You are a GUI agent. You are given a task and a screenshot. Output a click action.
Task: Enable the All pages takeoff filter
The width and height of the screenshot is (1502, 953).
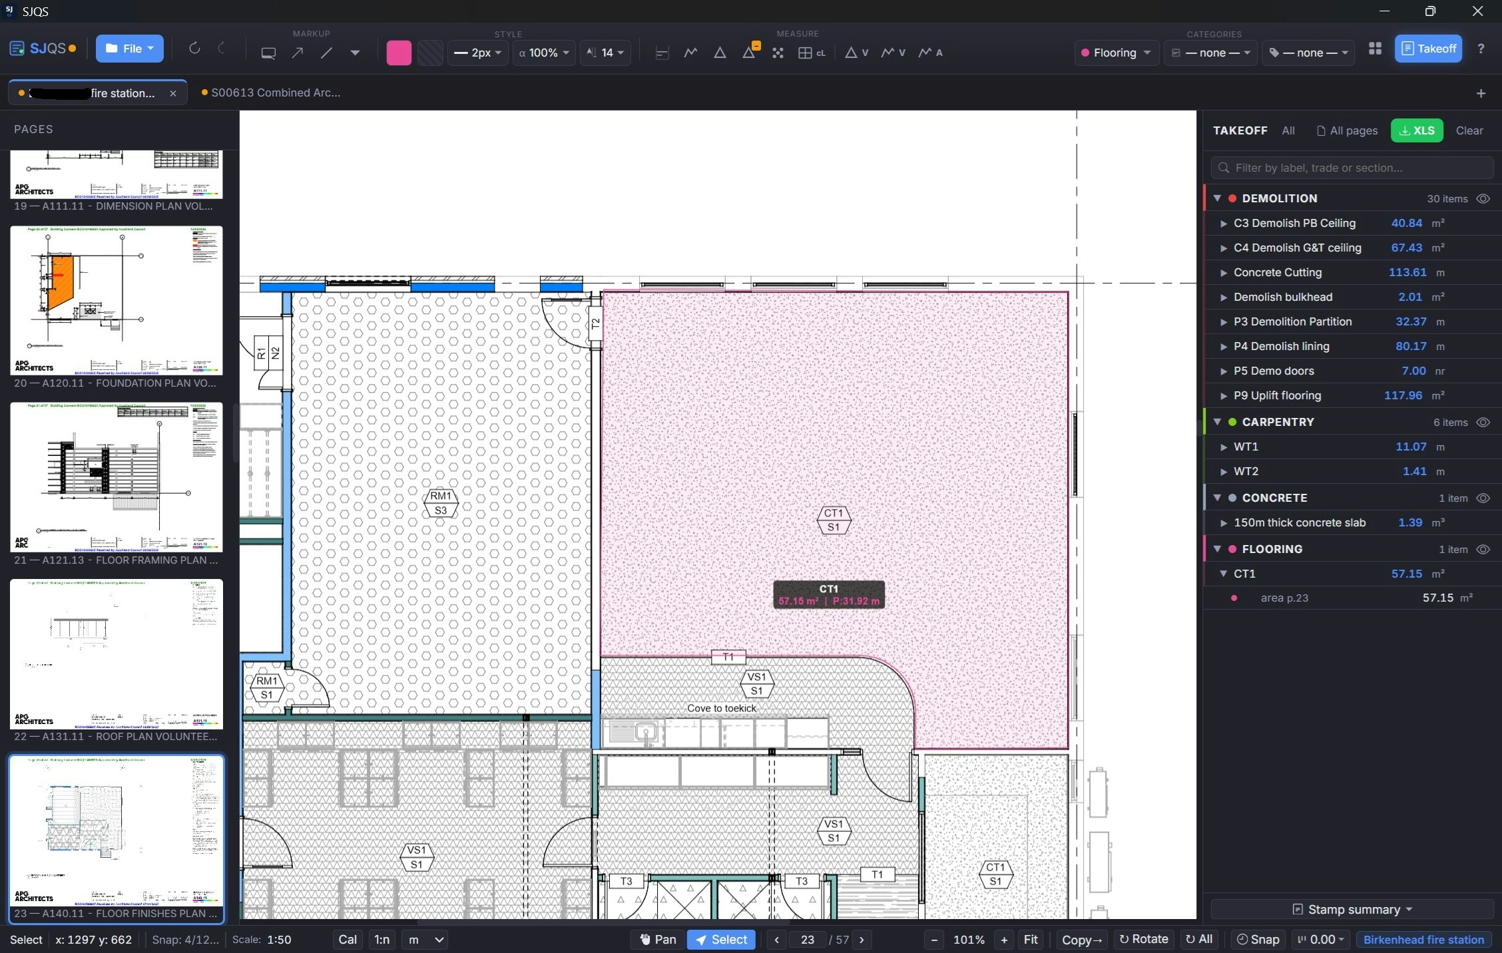click(1347, 130)
